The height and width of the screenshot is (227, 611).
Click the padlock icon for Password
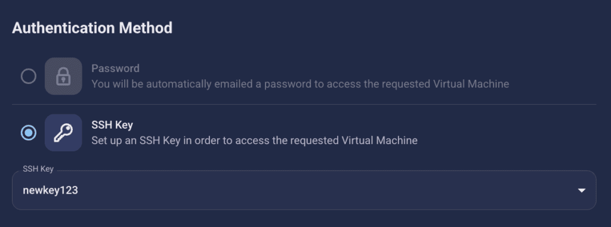[63, 76]
